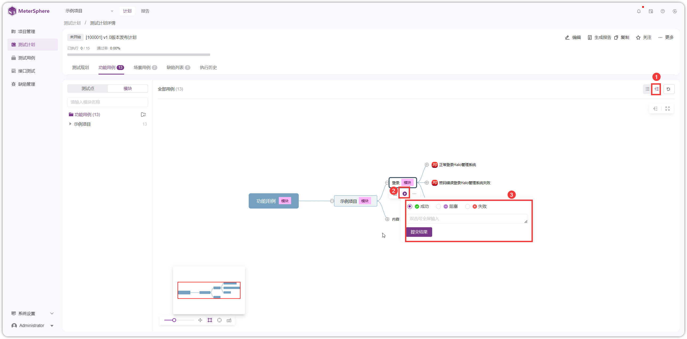Open the 示例项目 project dropdown
The width and height of the screenshot is (687, 339).
click(89, 11)
